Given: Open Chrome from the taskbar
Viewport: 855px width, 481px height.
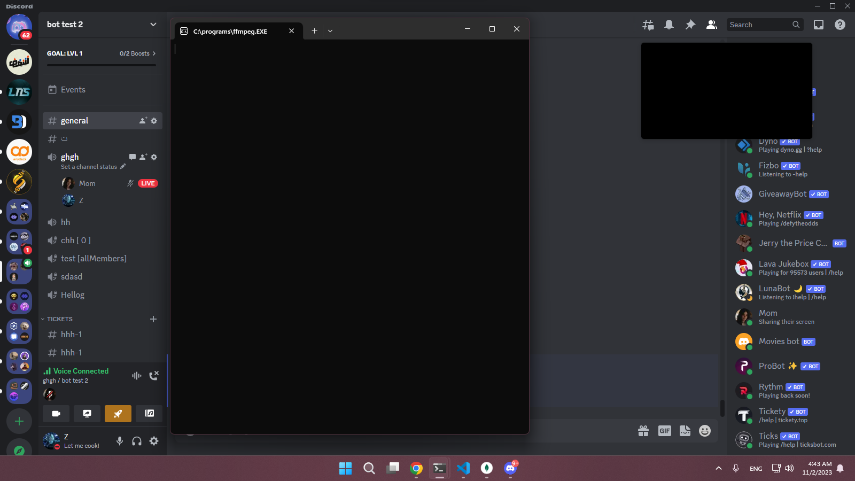Looking at the screenshot, I should [x=416, y=468].
